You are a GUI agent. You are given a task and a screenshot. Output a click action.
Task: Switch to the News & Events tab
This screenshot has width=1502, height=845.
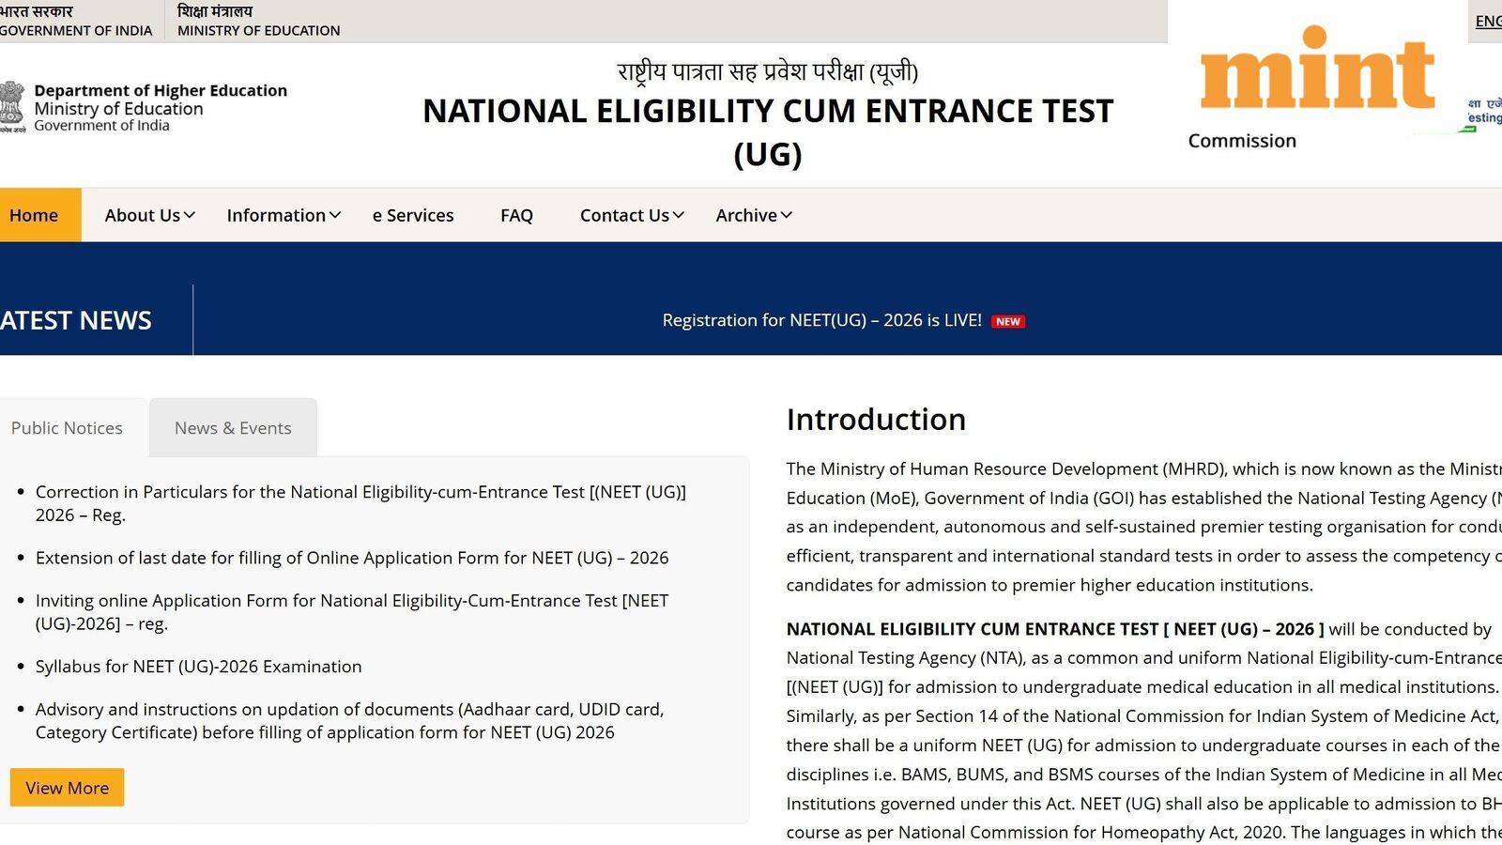point(233,428)
